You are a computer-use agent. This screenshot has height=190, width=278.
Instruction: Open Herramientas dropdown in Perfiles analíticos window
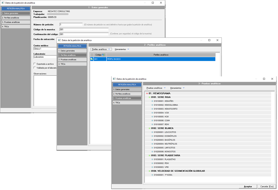point(122,49)
